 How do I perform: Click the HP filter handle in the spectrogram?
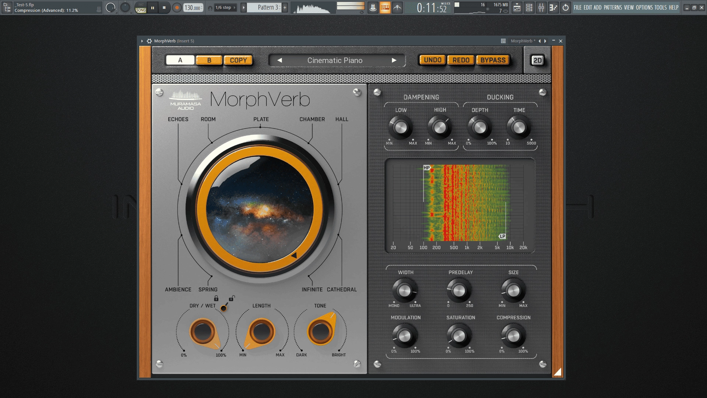[x=427, y=168]
